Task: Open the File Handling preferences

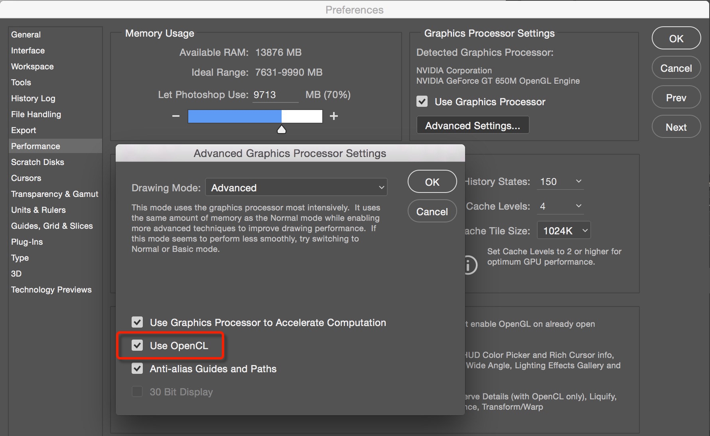Action: pyautogui.click(x=36, y=114)
